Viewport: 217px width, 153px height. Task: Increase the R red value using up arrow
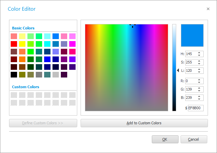[199, 80]
